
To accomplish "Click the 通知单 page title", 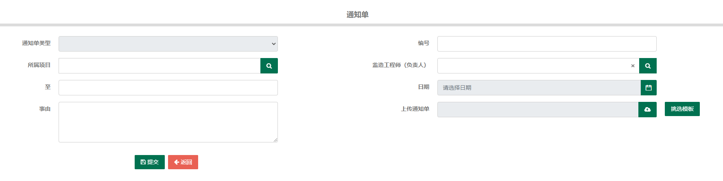I will pos(358,15).
